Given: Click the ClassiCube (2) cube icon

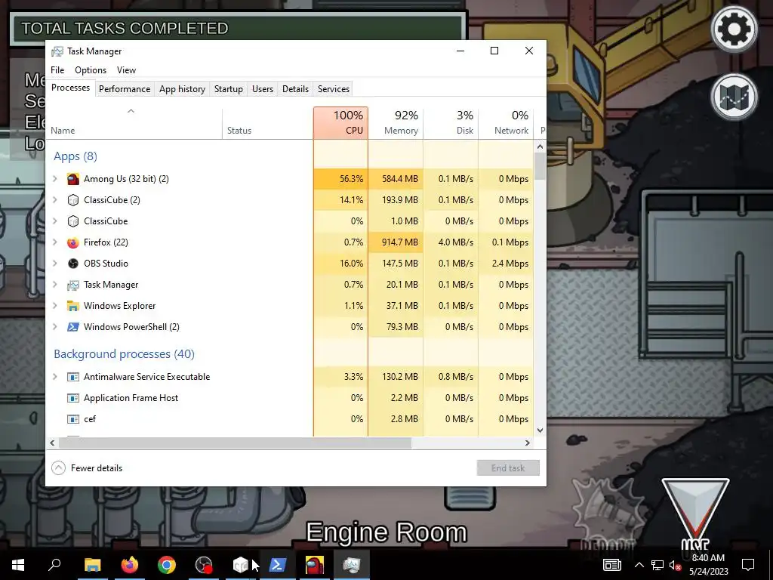Looking at the screenshot, I should click(x=73, y=200).
